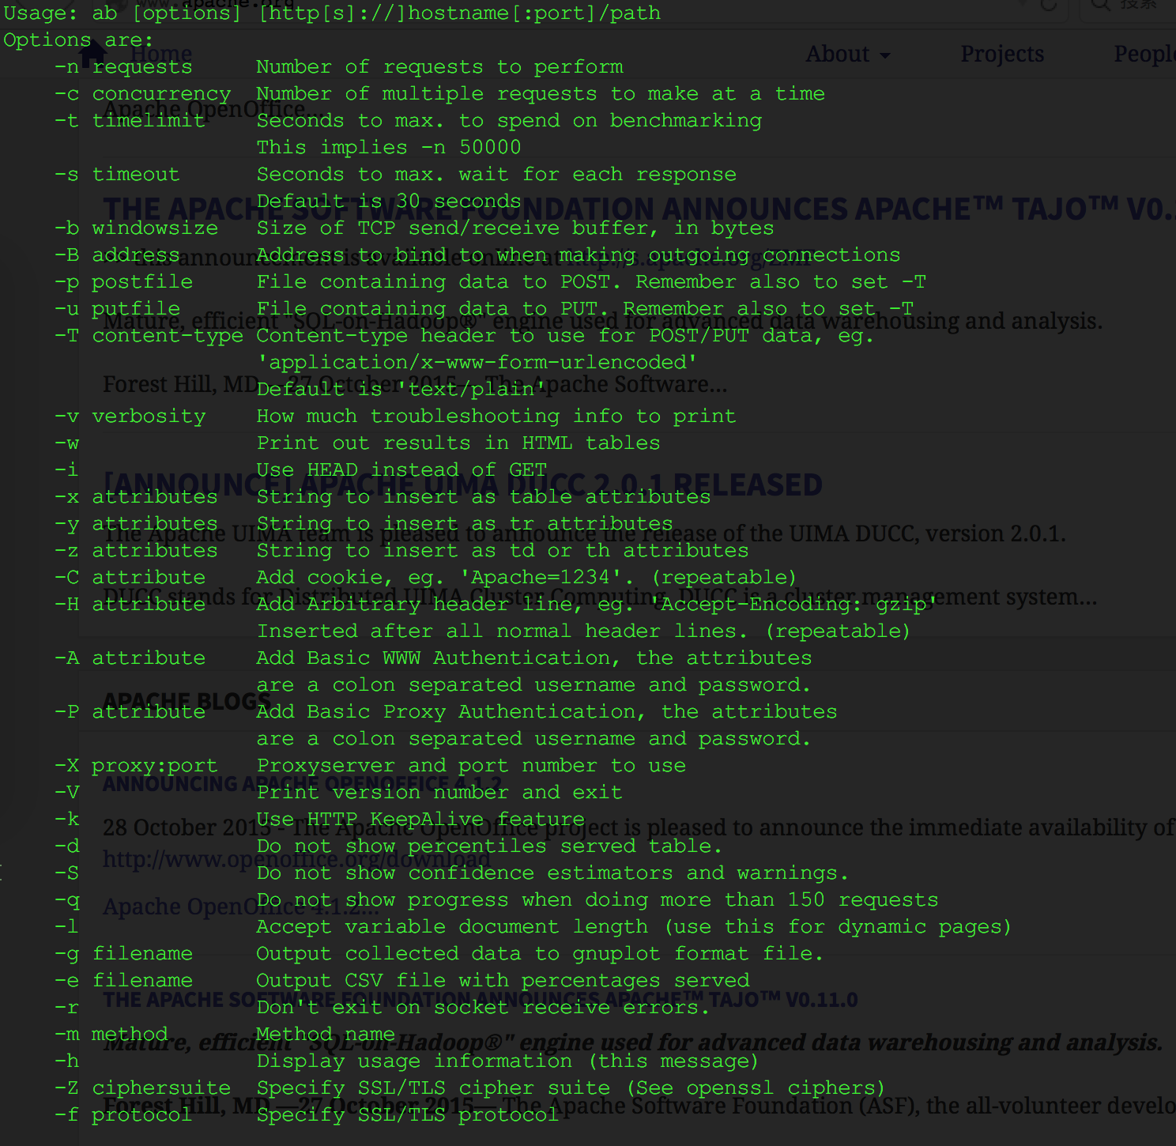Click the '-C attribute' cookie option text
Screen dimensions: 1176x1146
point(130,578)
